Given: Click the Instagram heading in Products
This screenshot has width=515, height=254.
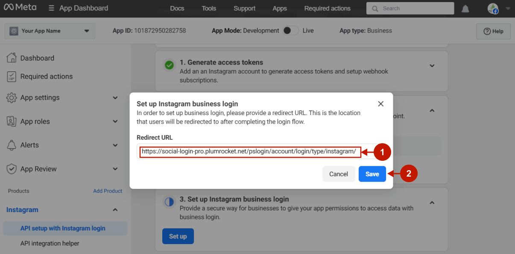Looking at the screenshot, I should (22, 210).
